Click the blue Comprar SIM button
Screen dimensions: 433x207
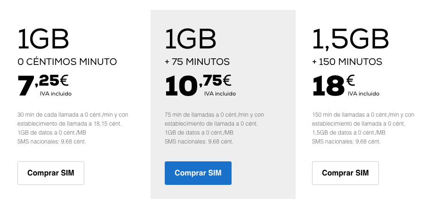tap(198, 173)
